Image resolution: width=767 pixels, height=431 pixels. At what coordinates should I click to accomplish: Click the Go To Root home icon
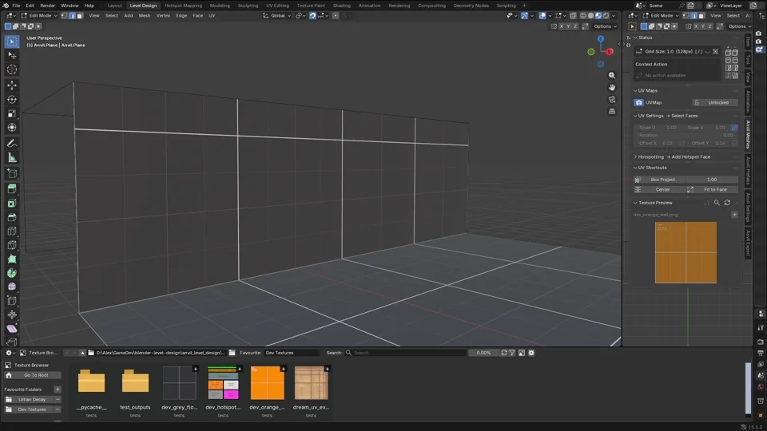click(x=9, y=375)
